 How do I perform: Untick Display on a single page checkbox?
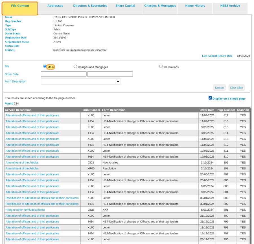coord(210,98)
